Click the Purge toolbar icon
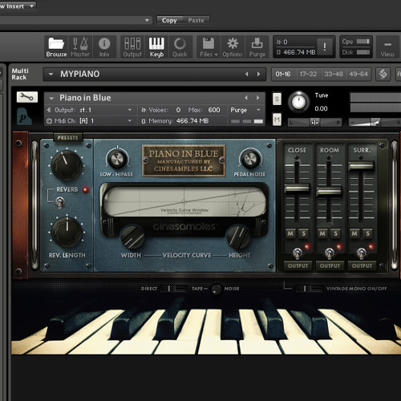The image size is (401, 401). coord(257,47)
